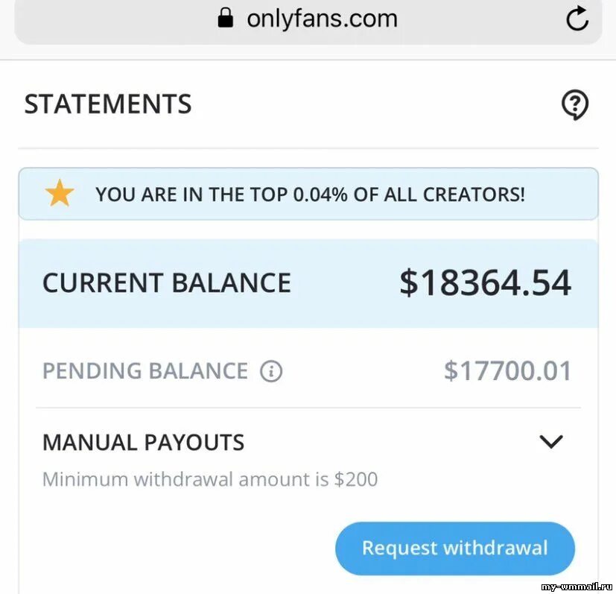Click the minimum withdrawal amount note

coord(210,480)
